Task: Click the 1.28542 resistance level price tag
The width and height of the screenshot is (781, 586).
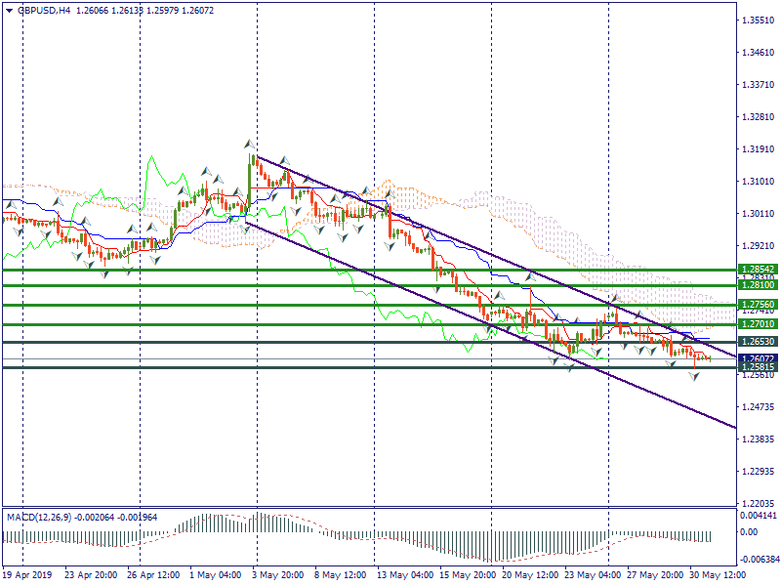Action: point(758,269)
